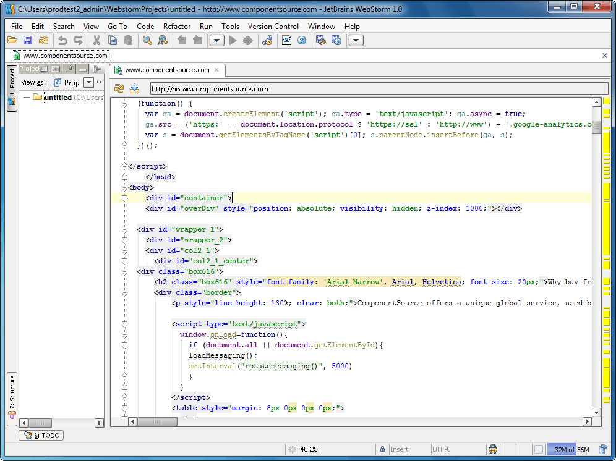
Task: Click the Undo arrow icon
Action: [63, 40]
